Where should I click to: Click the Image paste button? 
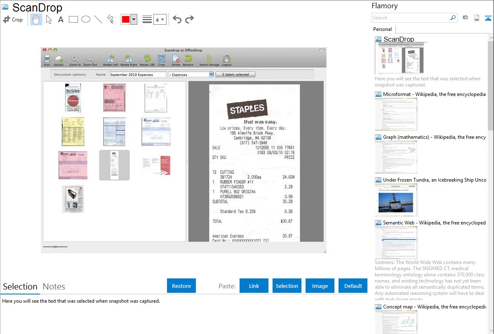pos(320,286)
